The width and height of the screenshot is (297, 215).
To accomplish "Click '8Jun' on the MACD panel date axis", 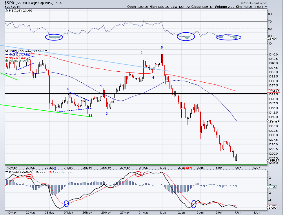I will click(257, 213).
